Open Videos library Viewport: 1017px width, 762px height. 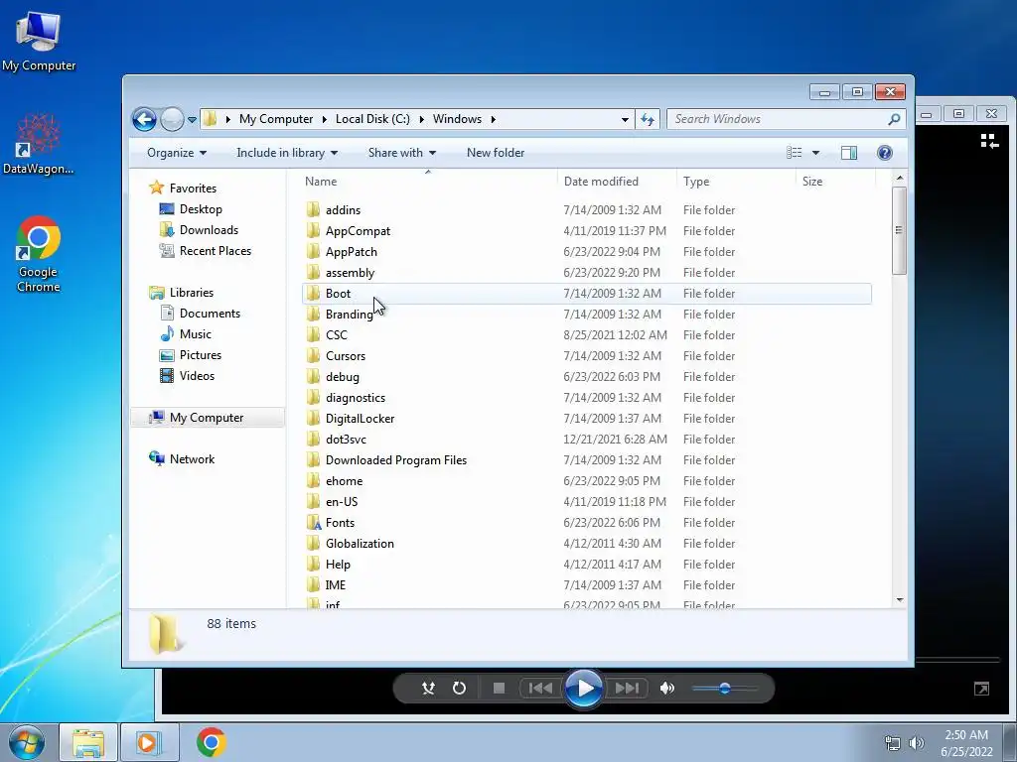[x=197, y=376]
